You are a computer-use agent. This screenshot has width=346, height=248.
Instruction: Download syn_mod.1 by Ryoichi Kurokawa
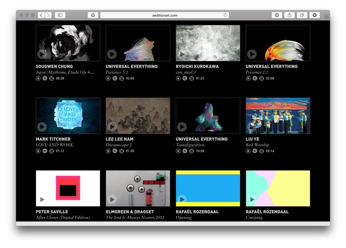[178, 78]
